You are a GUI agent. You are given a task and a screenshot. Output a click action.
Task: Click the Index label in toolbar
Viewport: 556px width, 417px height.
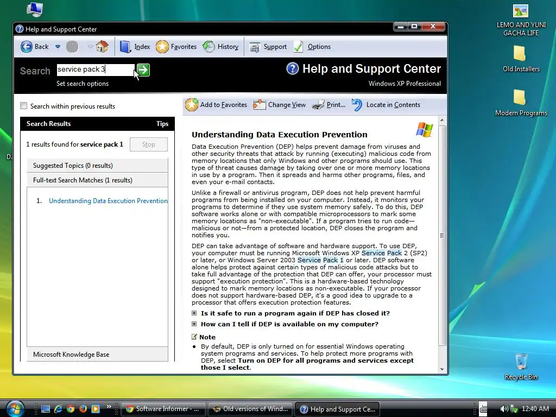tap(142, 47)
